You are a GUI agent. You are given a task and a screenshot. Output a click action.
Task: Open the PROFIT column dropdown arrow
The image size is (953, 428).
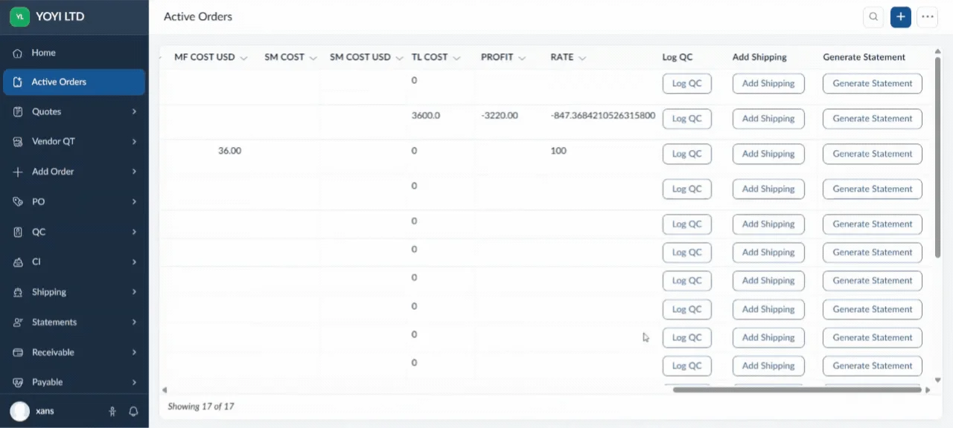522,58
